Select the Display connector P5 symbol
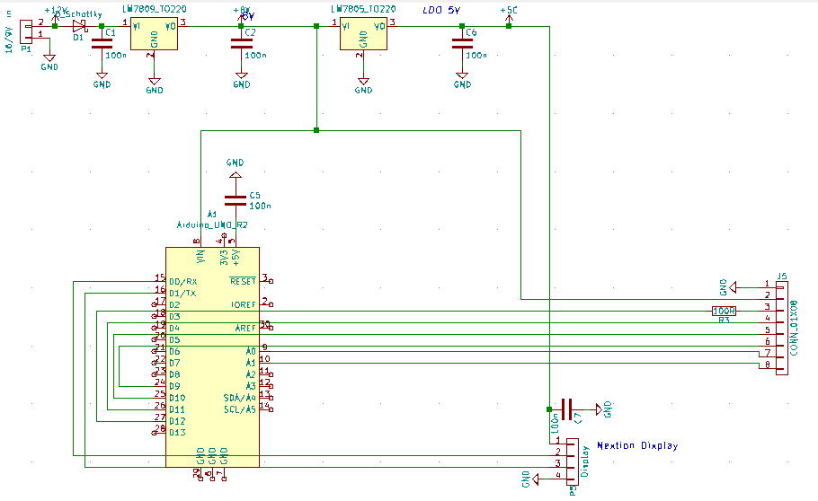The width and height of the screenshot is (818, 501). point(573,461)
